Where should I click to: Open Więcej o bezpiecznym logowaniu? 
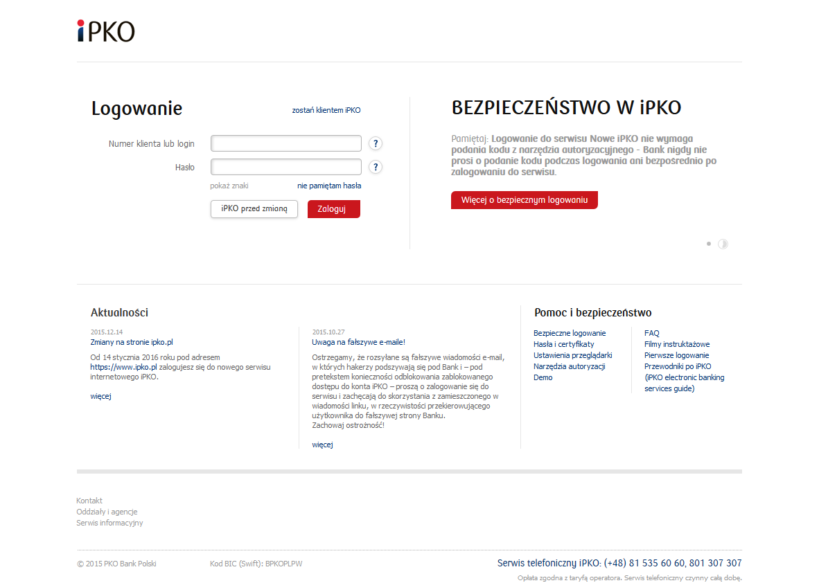pos(525,200)
